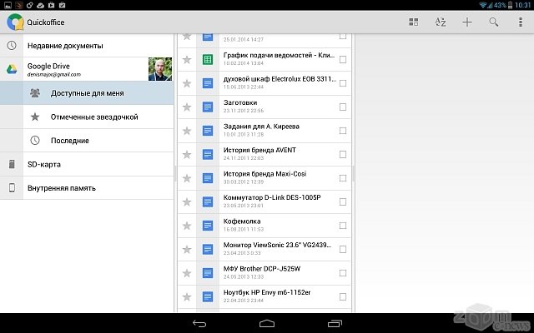Select checkbox for Коммутатор D-Link DES-1005P
The height and width of the screenshot is (333, 534).
point(343,201)
